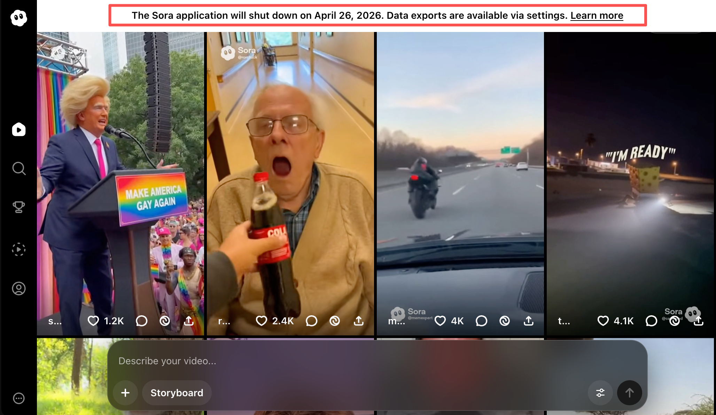Click the Sora logo in sidebar

tap(18, 17)
